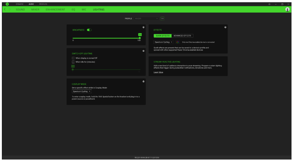Screen dimensions: 293x161
Task: Open the Profiles top menu
Action: (43, 4)
